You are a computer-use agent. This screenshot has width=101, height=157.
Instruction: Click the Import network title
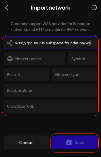pyautogui.click(x=50, y=8)
